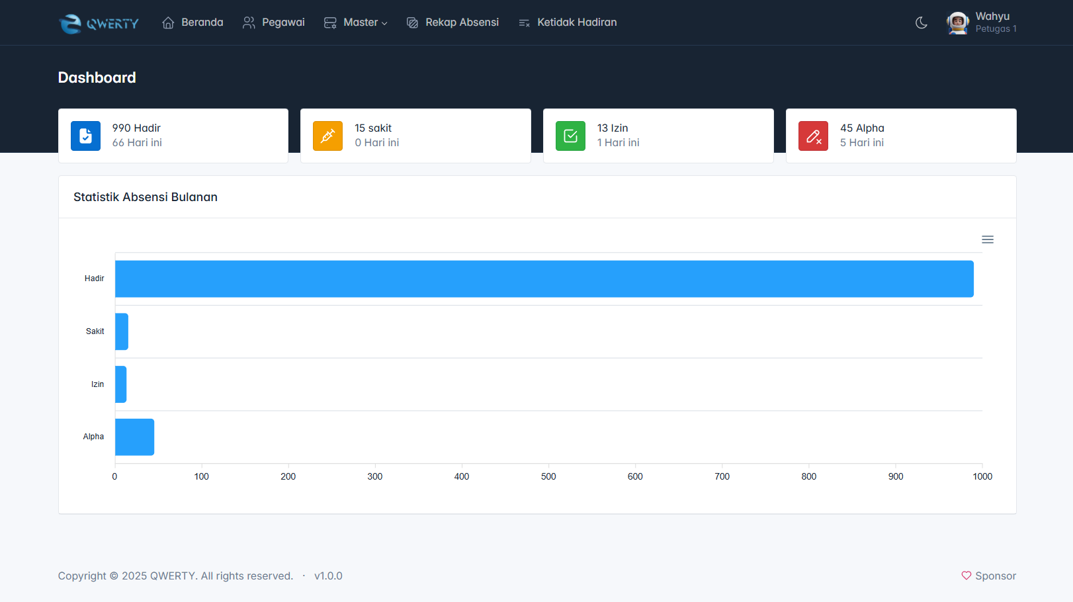
Task: Click the Hadir bar in chart
Action: 544,279
